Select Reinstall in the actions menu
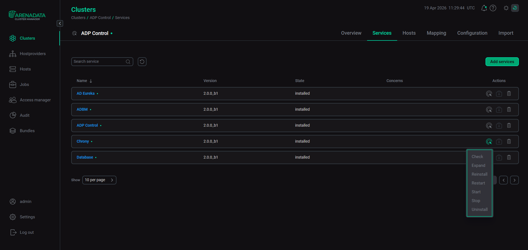 [x=480, y=174]
